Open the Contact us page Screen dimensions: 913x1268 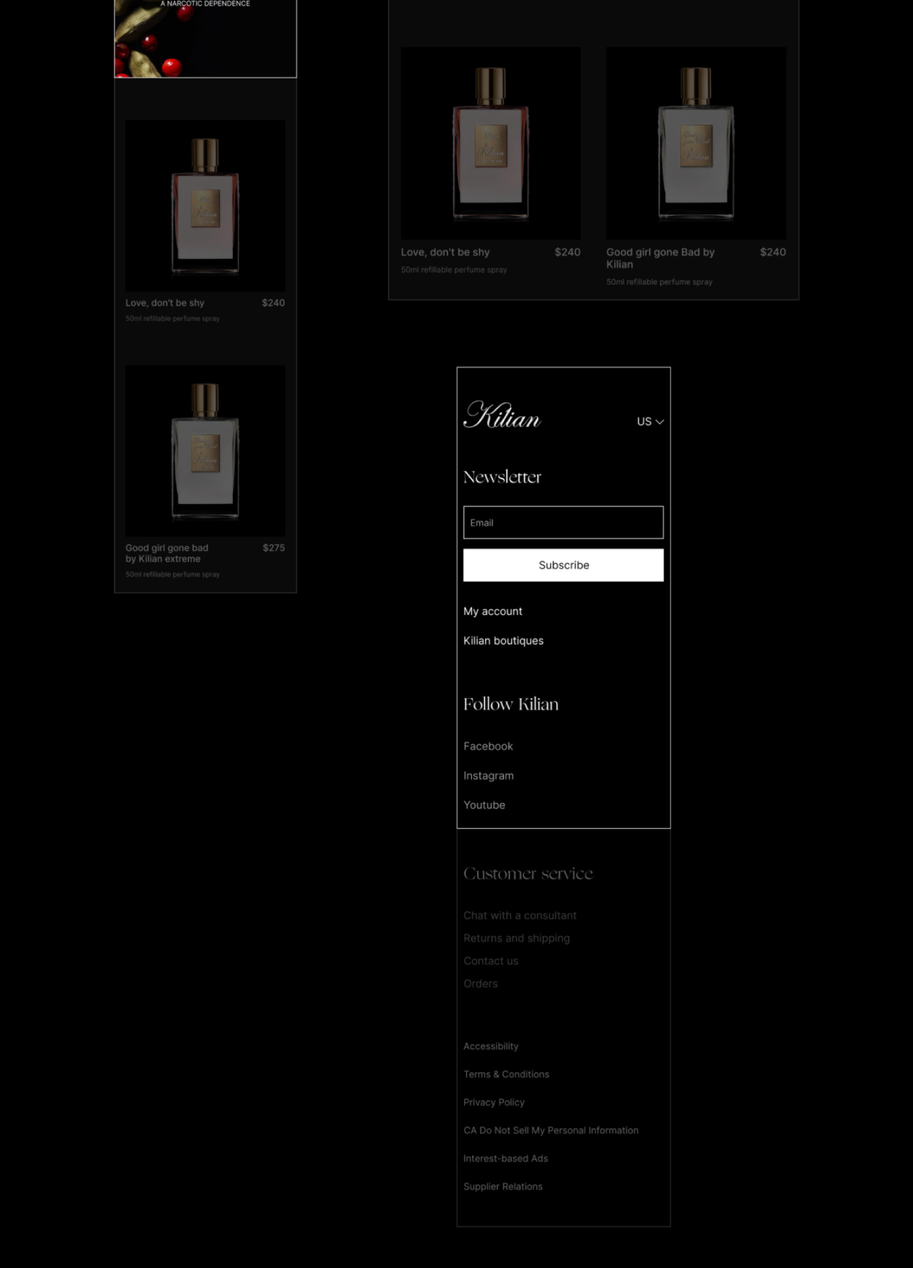tap(491, 960)
